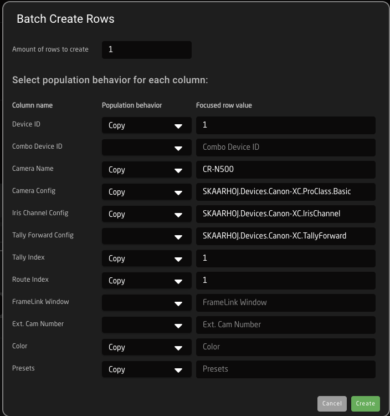Viewport: 390px width, 416px height.
Task: Click the 'Amount of rows to create' label
Action: point(50,49)
